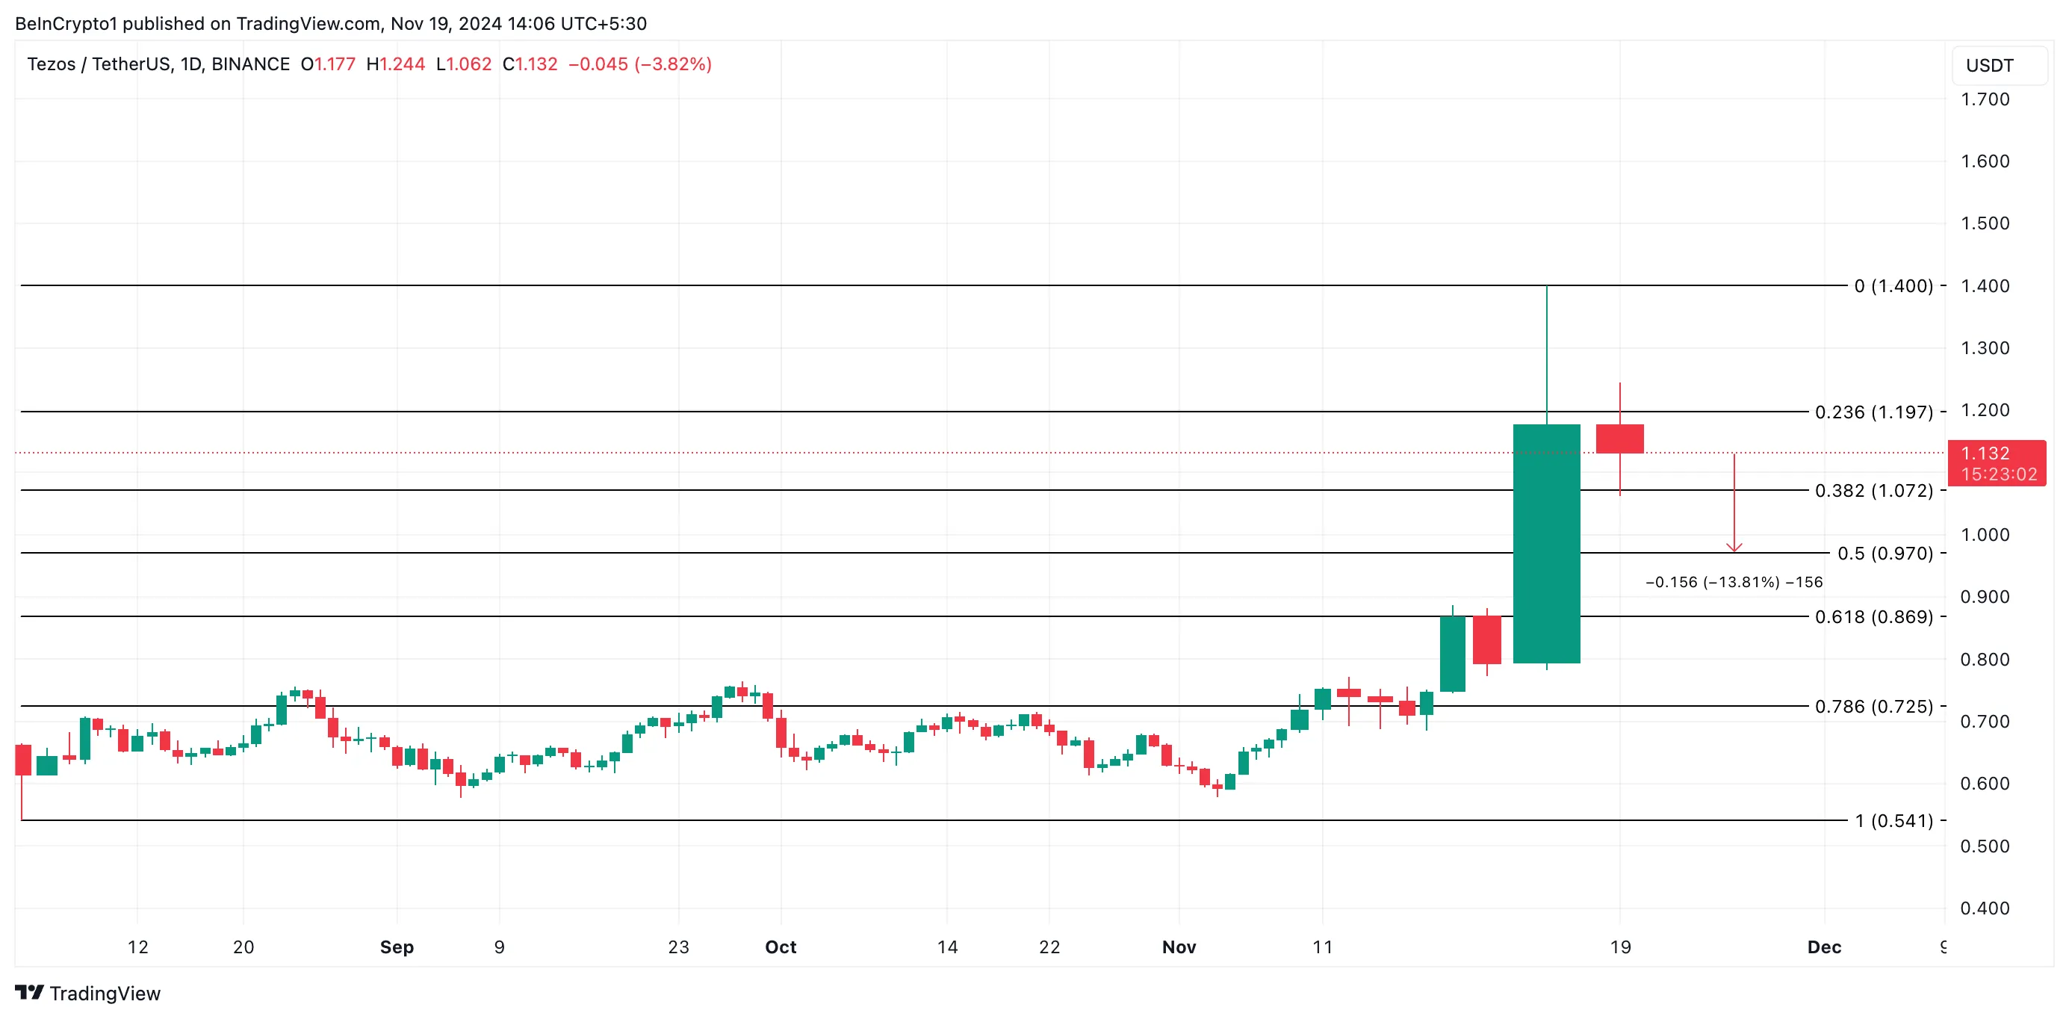Click the Nov label on the time axis
Image resolution: width=2069 pixels, height=1019 pixels.
click(x=1179, y=947)
